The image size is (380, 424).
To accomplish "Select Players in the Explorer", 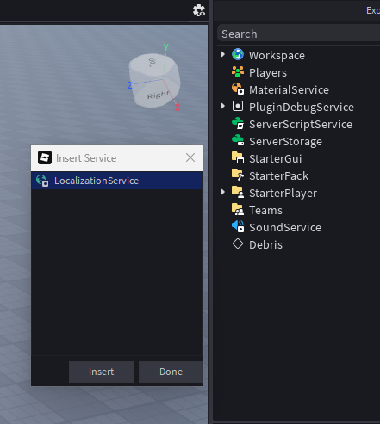I will pyautogui.click(x=268, y=72).
